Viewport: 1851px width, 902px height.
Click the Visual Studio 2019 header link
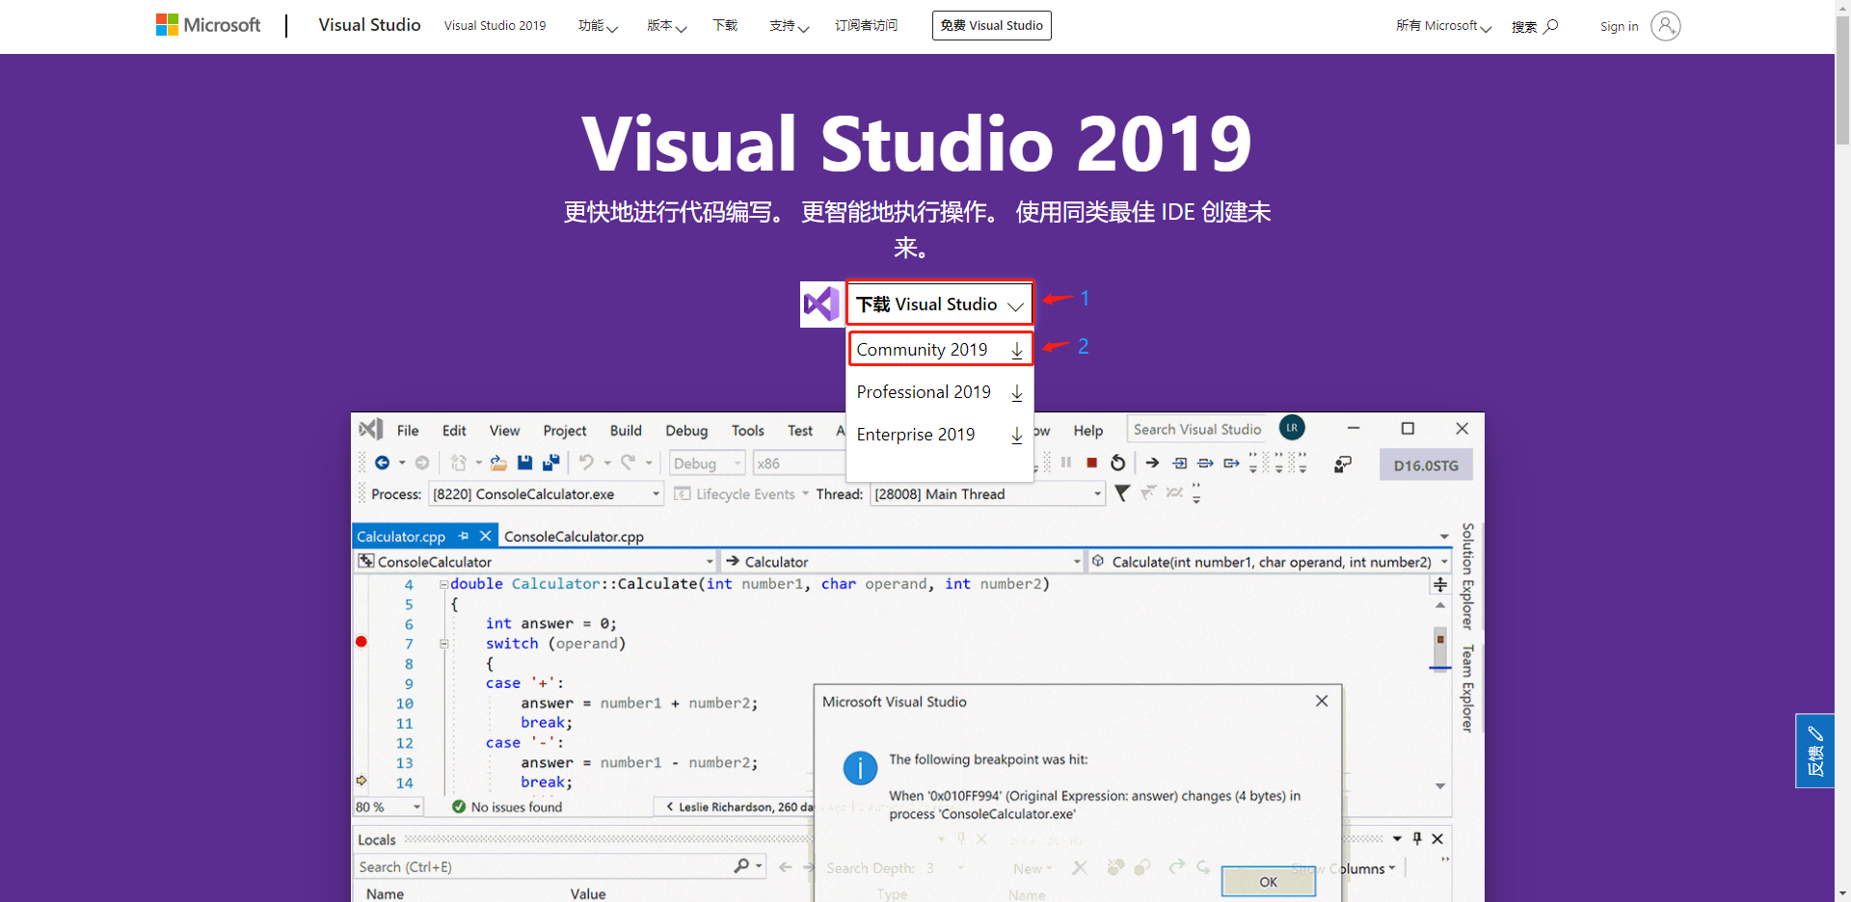pos(495,26)
